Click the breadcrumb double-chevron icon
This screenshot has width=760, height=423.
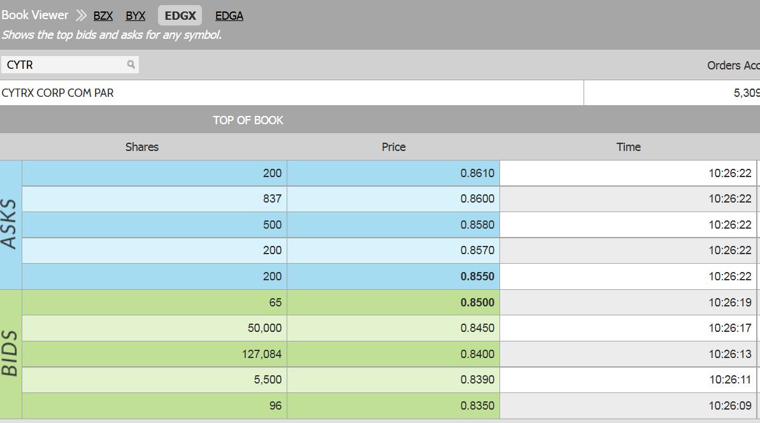[81, 15]
